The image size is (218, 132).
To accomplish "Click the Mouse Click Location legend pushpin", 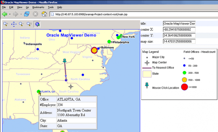I will click(x=147, y=85).
